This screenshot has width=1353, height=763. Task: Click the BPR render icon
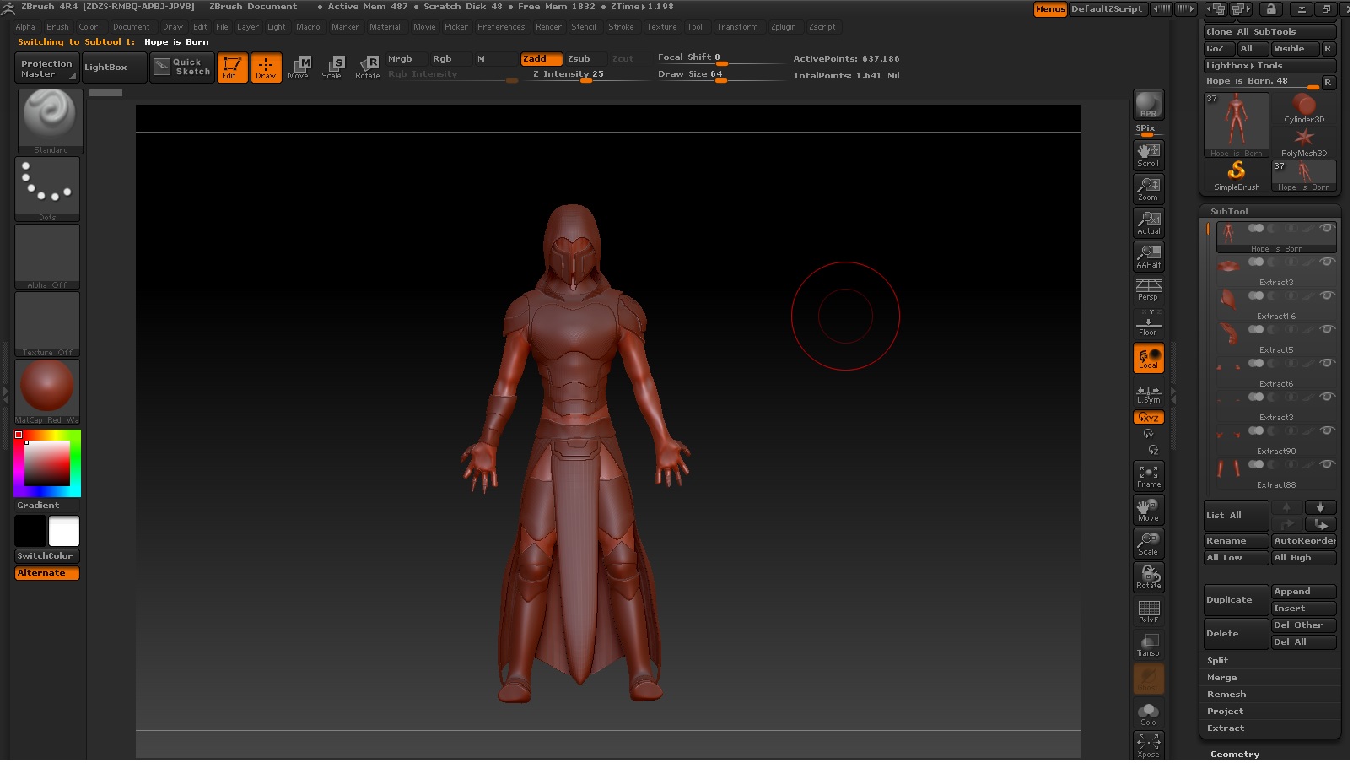(x=1151, y=106)
